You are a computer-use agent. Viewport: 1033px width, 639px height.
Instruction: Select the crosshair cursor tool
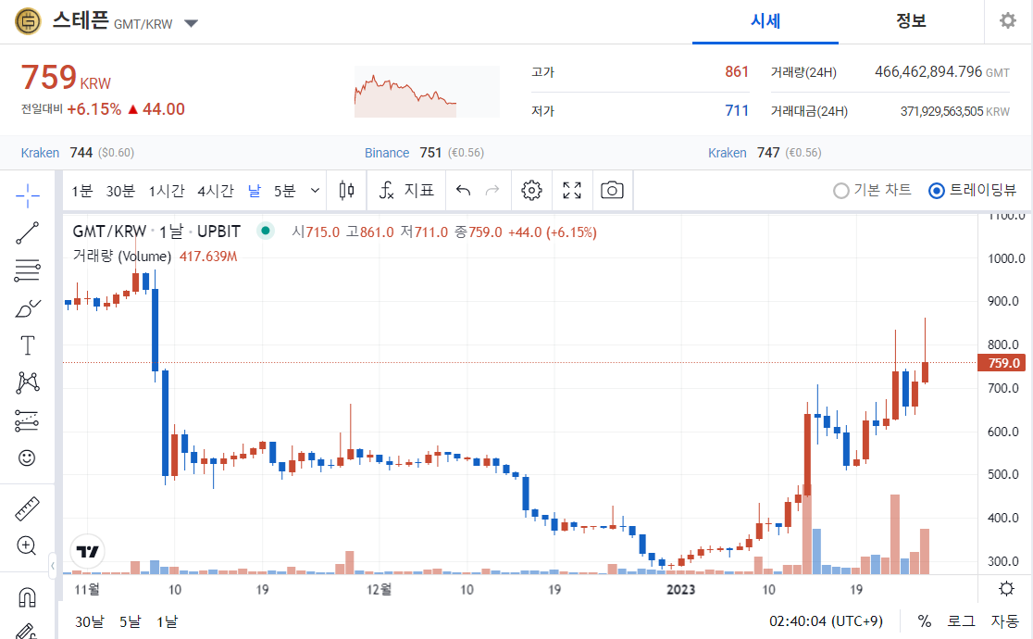pos(28,195)
